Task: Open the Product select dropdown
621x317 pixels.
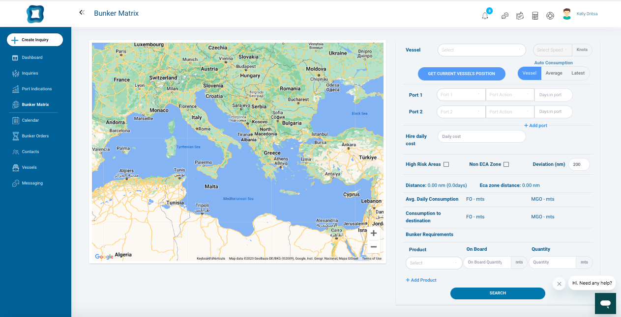Action: (x=434, y=263)
